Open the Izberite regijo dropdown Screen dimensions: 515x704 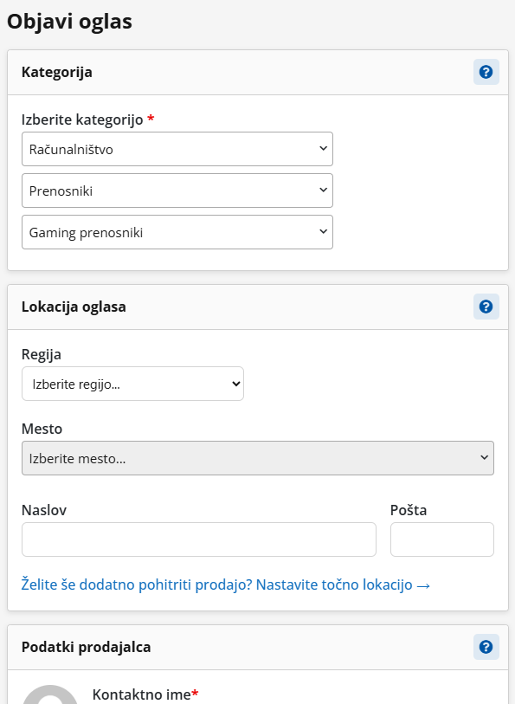pos(132,384)
